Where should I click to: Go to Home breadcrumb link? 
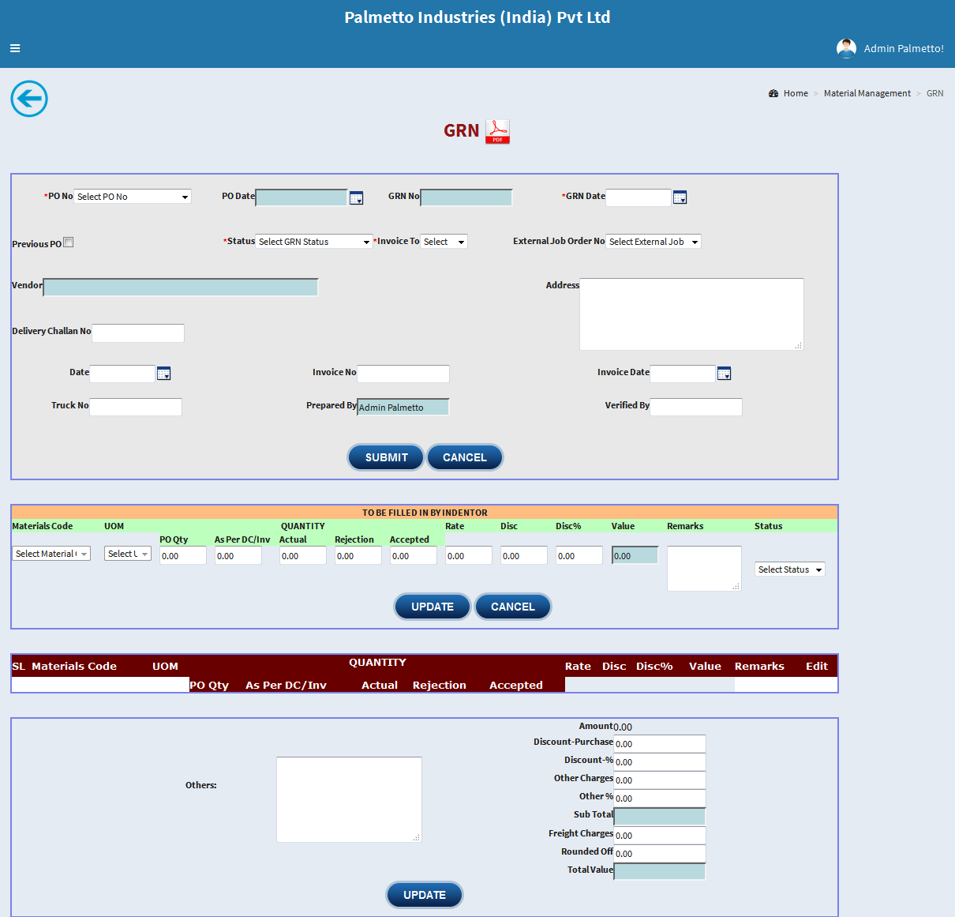796,93
